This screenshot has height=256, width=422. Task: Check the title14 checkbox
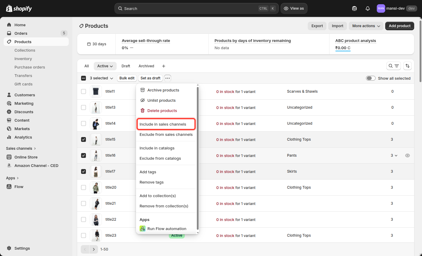(83, 123)
